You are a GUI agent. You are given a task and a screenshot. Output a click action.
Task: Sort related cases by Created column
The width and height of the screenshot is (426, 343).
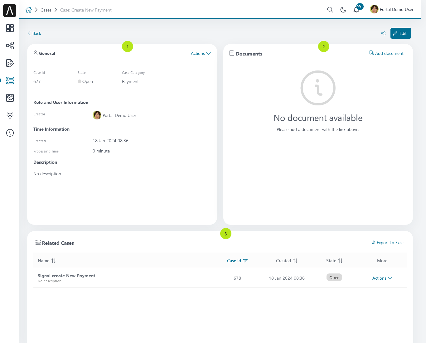click(x=287, y=261)
